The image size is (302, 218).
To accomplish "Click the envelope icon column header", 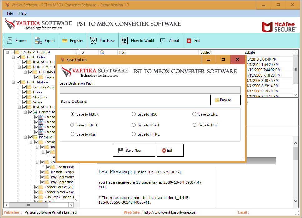I will (102, 52).
